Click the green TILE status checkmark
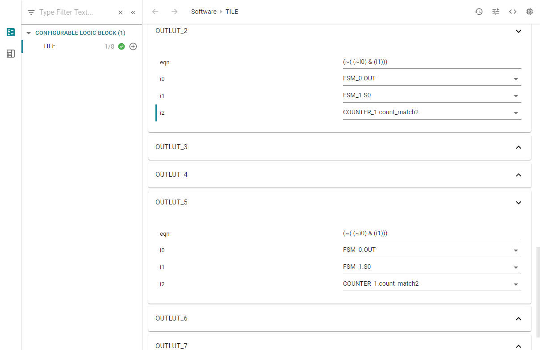Viewport: 540px width, 350px height. pos(121,46)
